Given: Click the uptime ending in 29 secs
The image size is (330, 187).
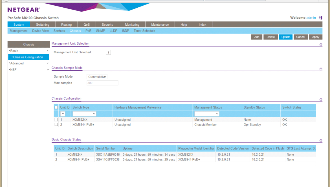Looking at the screenshot, I should pos(149,160).
